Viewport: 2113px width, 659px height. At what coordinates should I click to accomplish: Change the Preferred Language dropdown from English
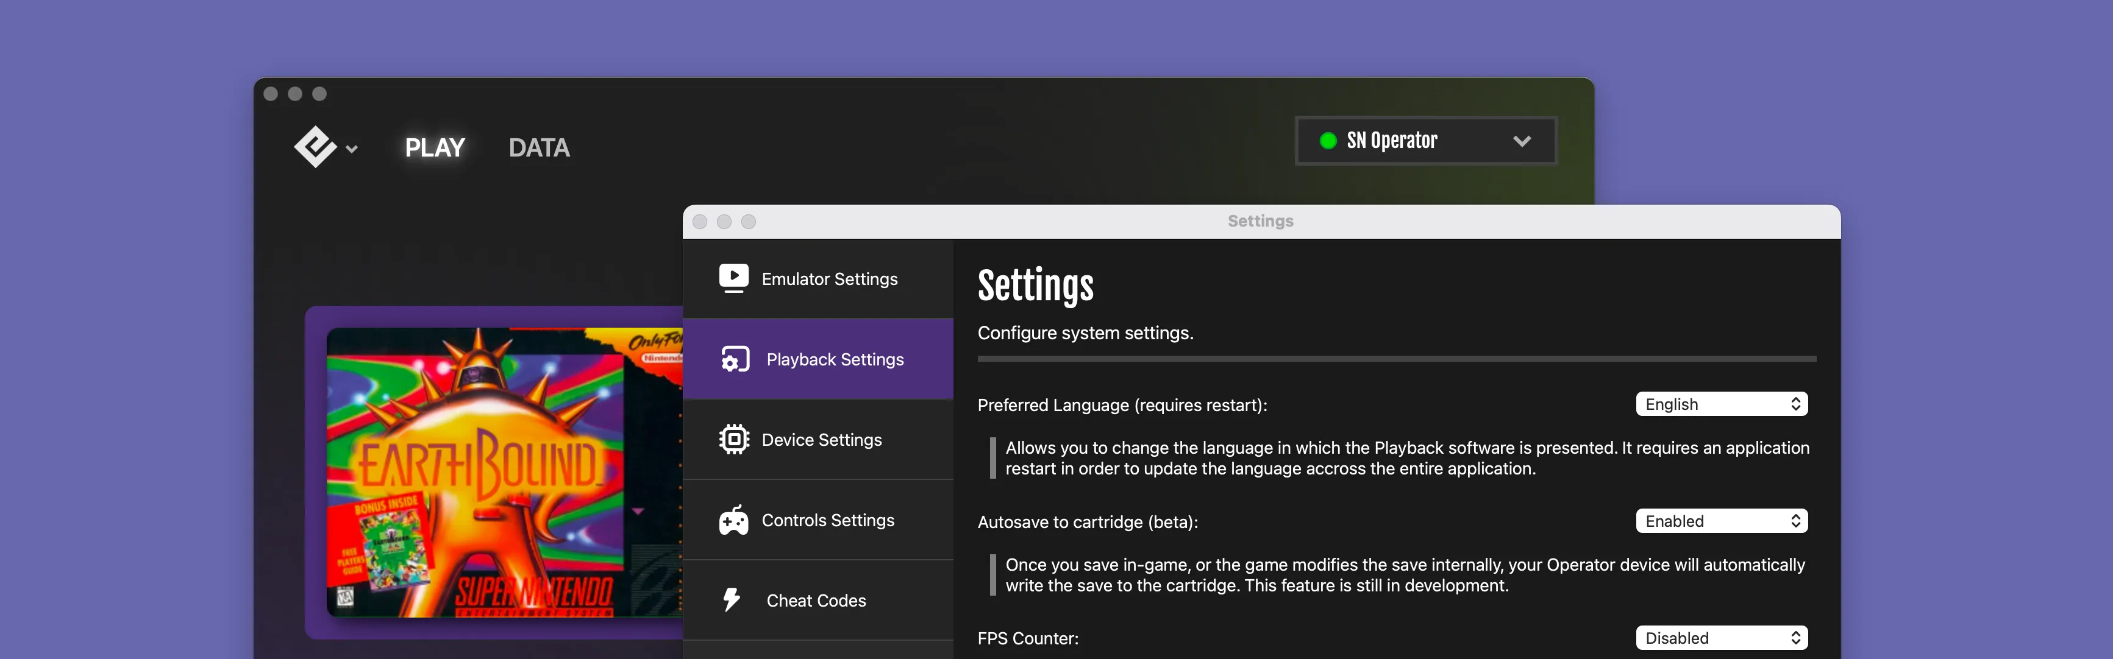[1721, 403]
